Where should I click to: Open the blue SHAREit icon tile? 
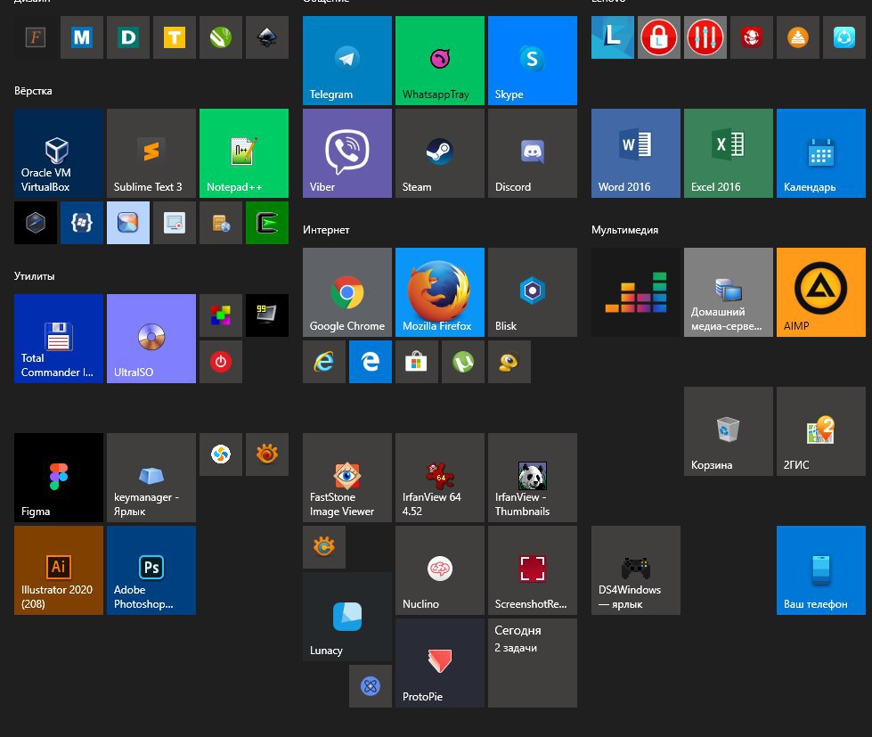click(x=844, y=37)
